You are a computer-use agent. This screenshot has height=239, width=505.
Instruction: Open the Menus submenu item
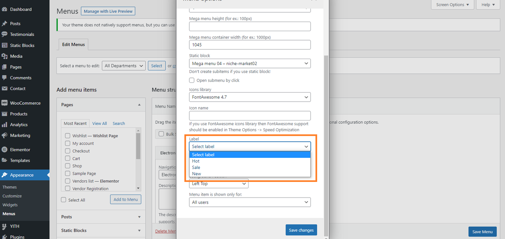(9, 214)
